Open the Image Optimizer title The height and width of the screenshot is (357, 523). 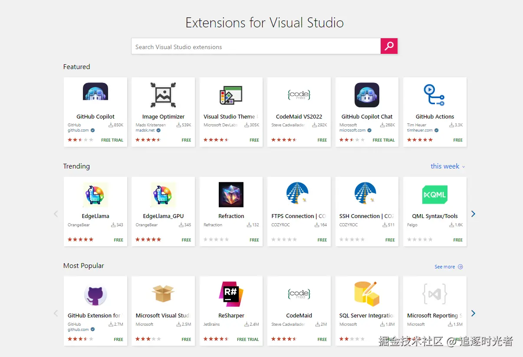click(163, 116)
